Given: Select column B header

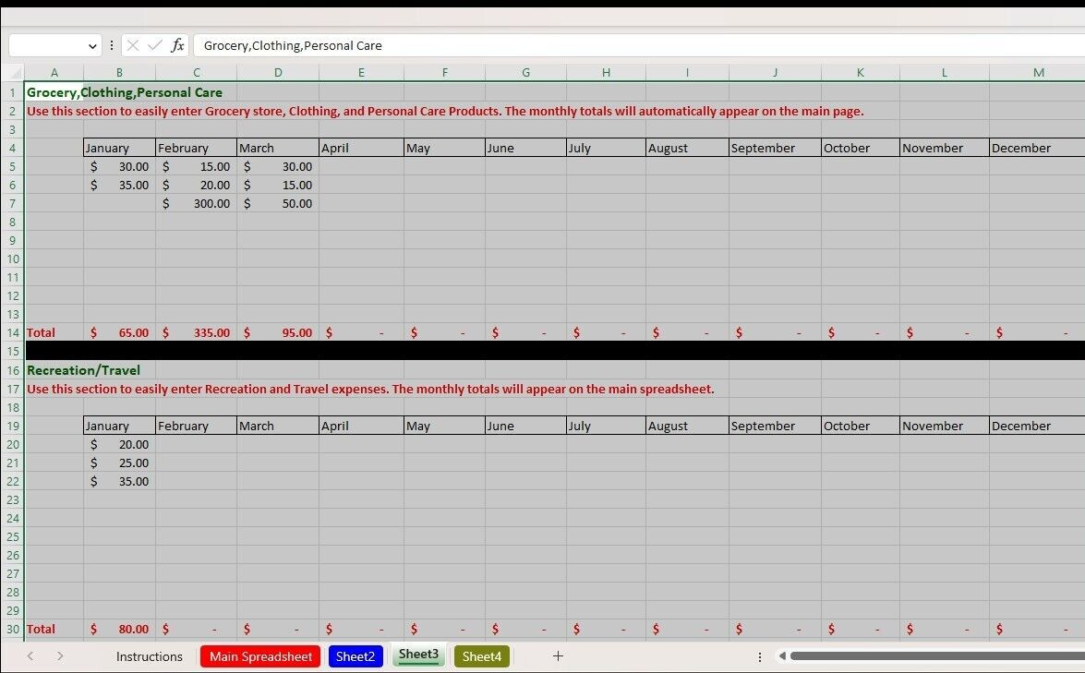Looking at the screenshot, I should 119,73.
